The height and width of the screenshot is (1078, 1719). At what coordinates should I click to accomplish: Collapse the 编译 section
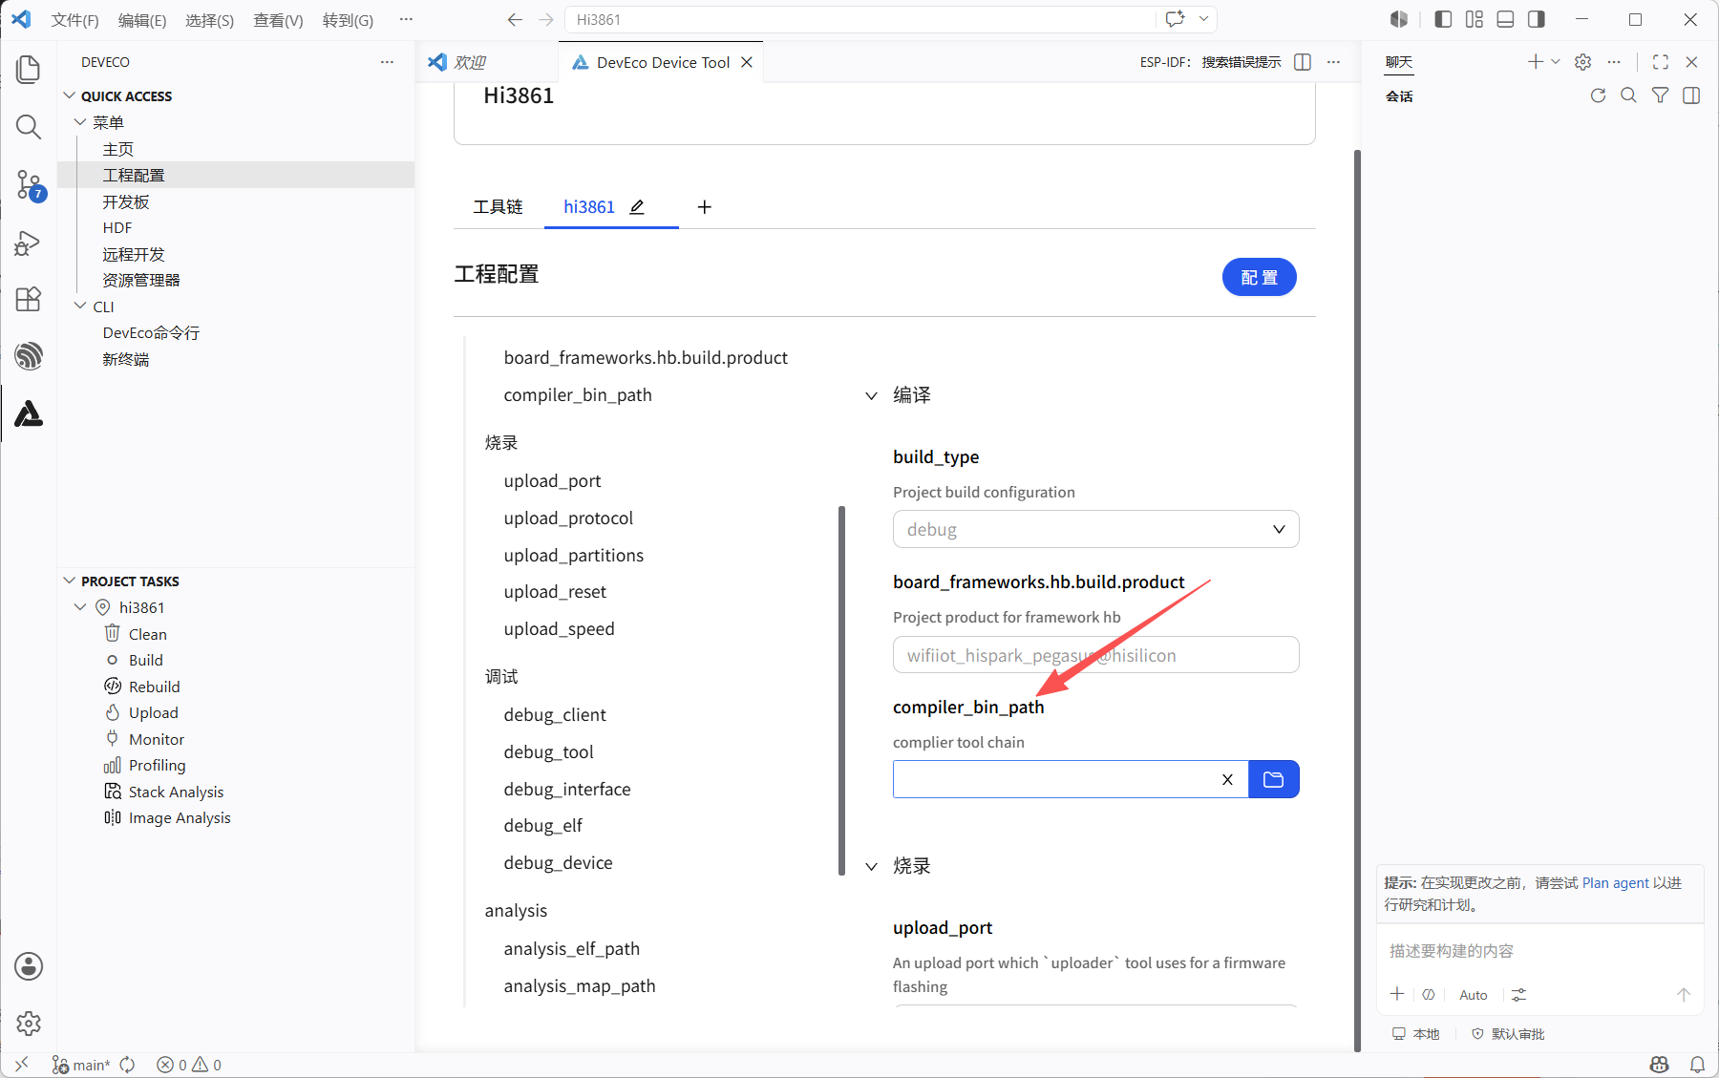pos(871,395)
